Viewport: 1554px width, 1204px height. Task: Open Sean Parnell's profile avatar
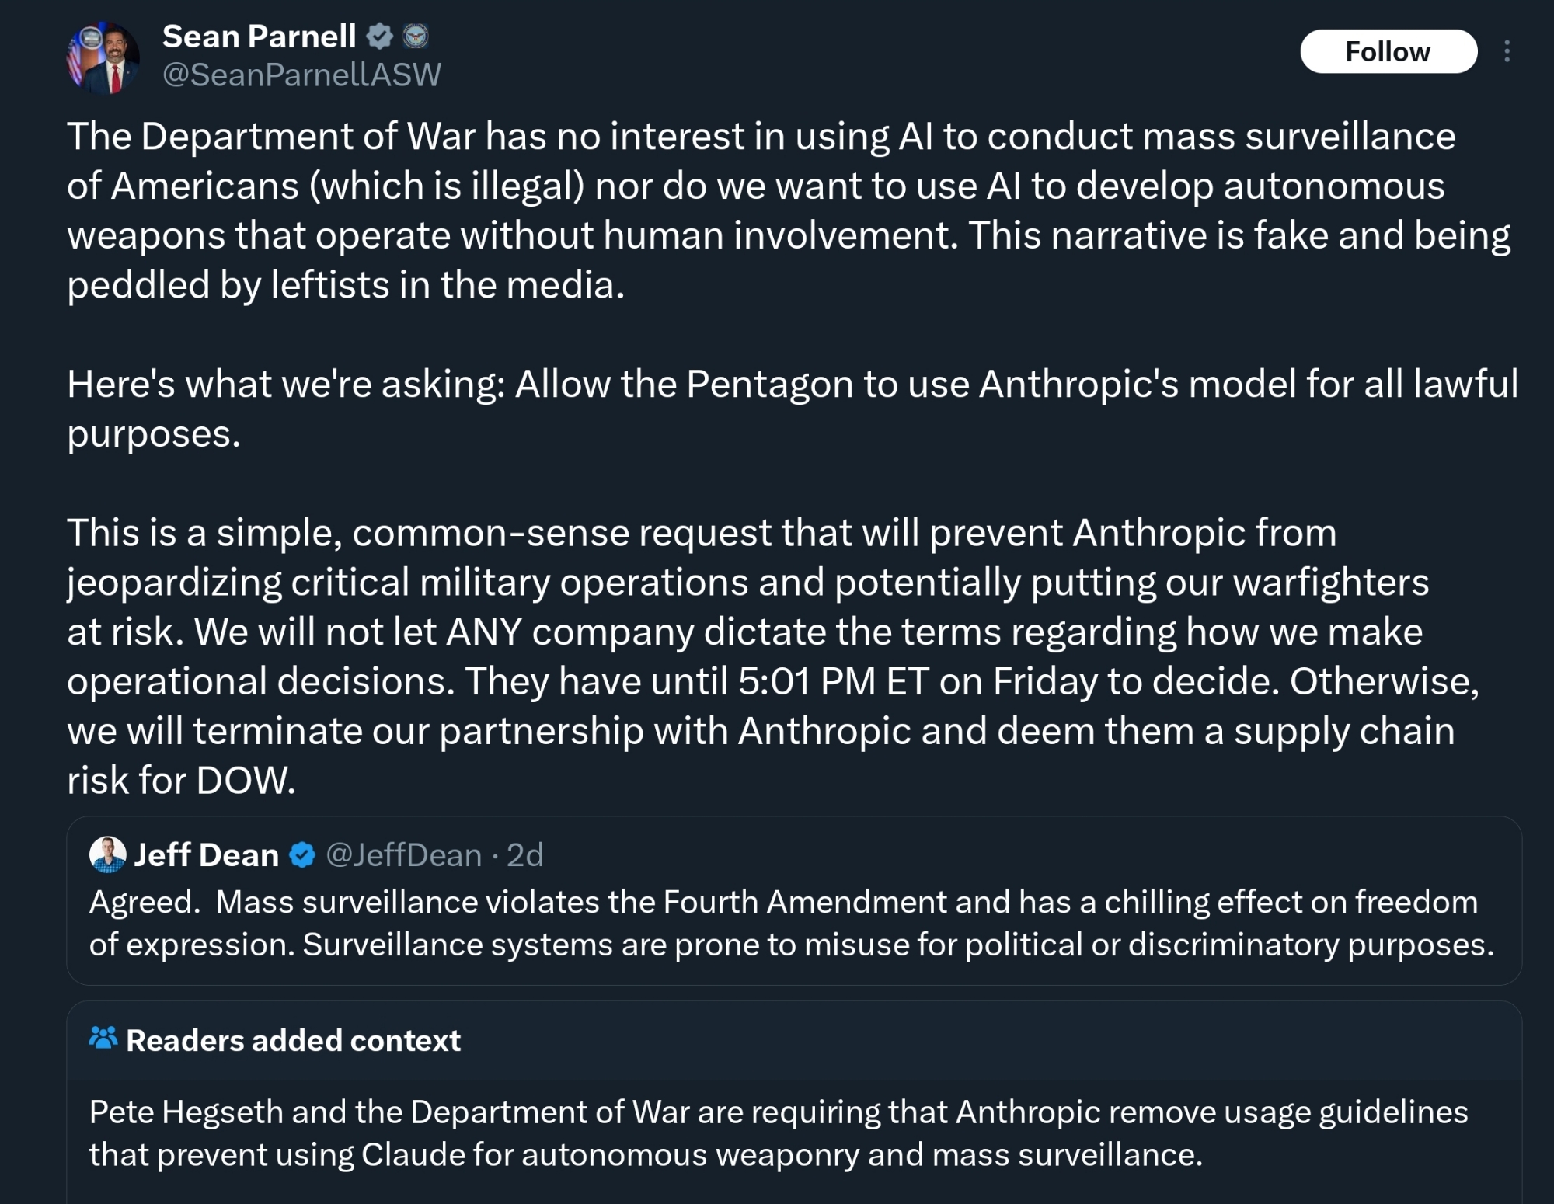pos(103,57)
